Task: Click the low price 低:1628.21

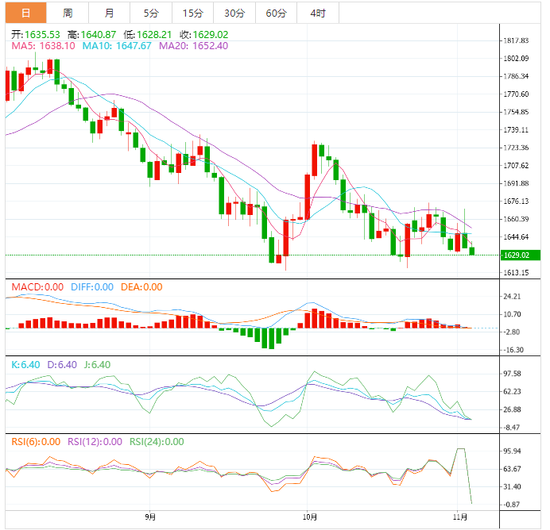Action: [147, 35]
